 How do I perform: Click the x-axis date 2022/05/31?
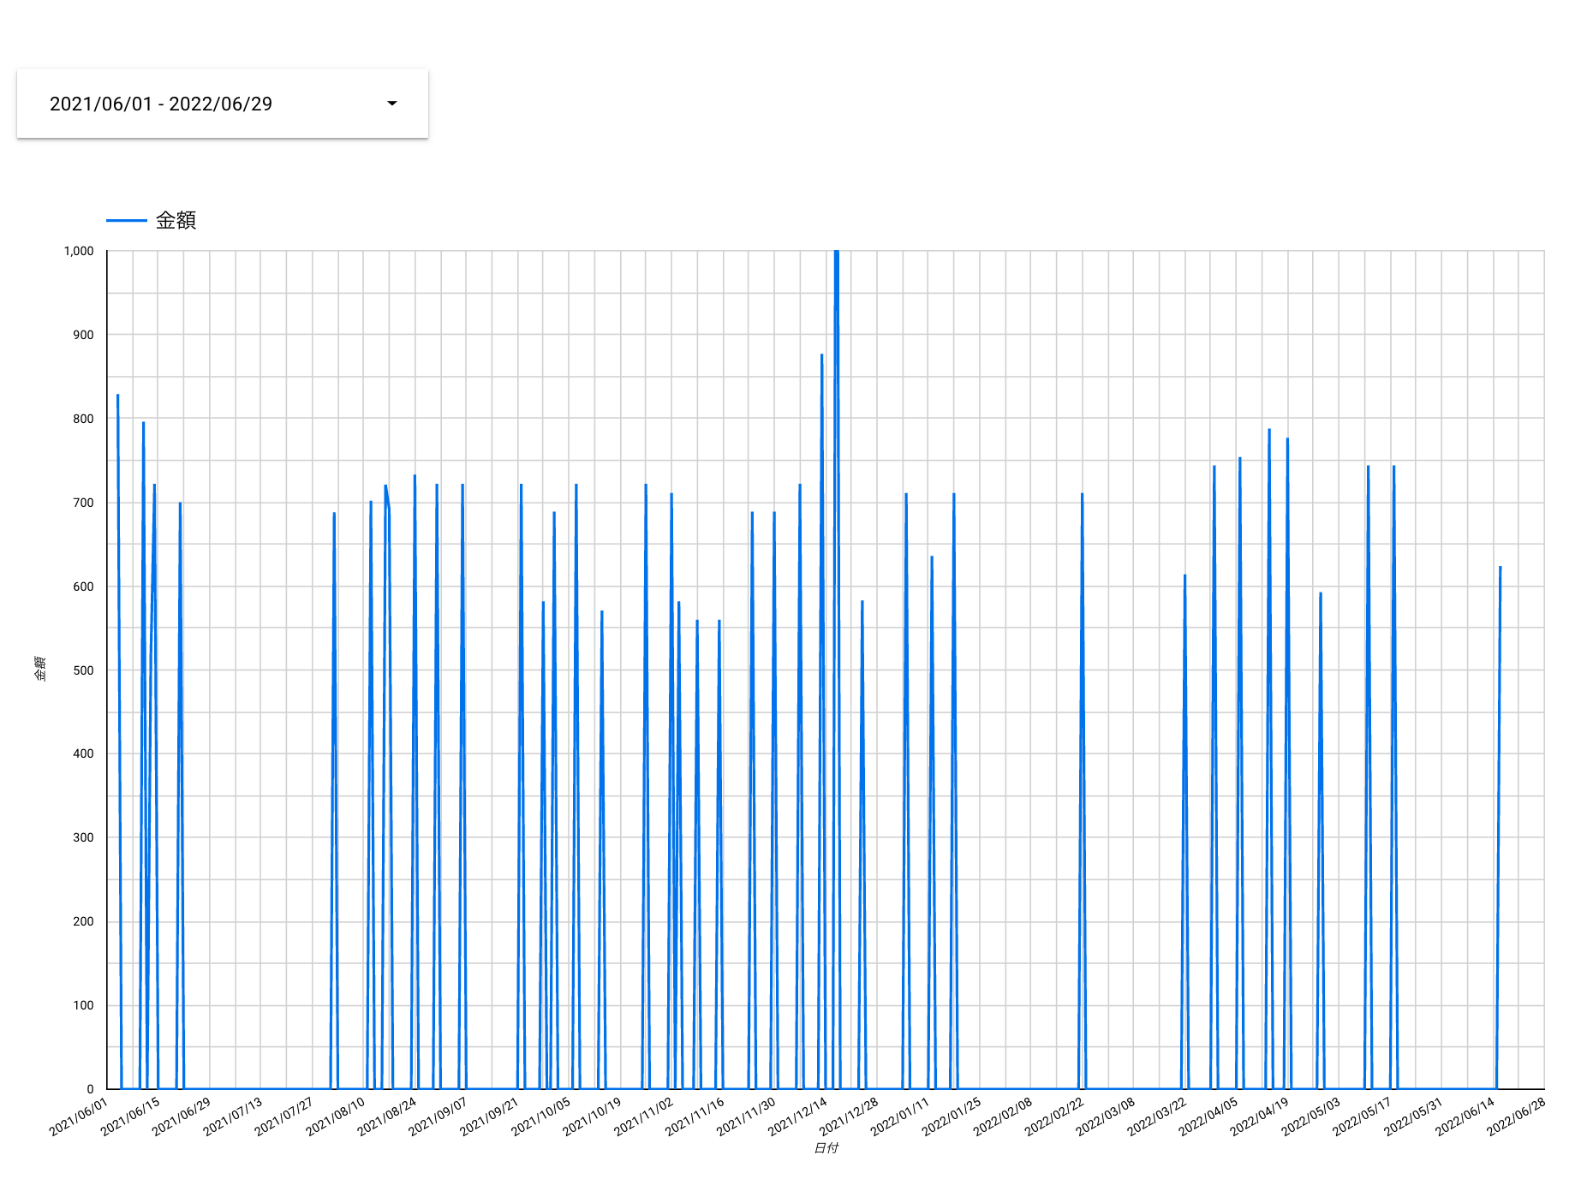[1415, 1117]
